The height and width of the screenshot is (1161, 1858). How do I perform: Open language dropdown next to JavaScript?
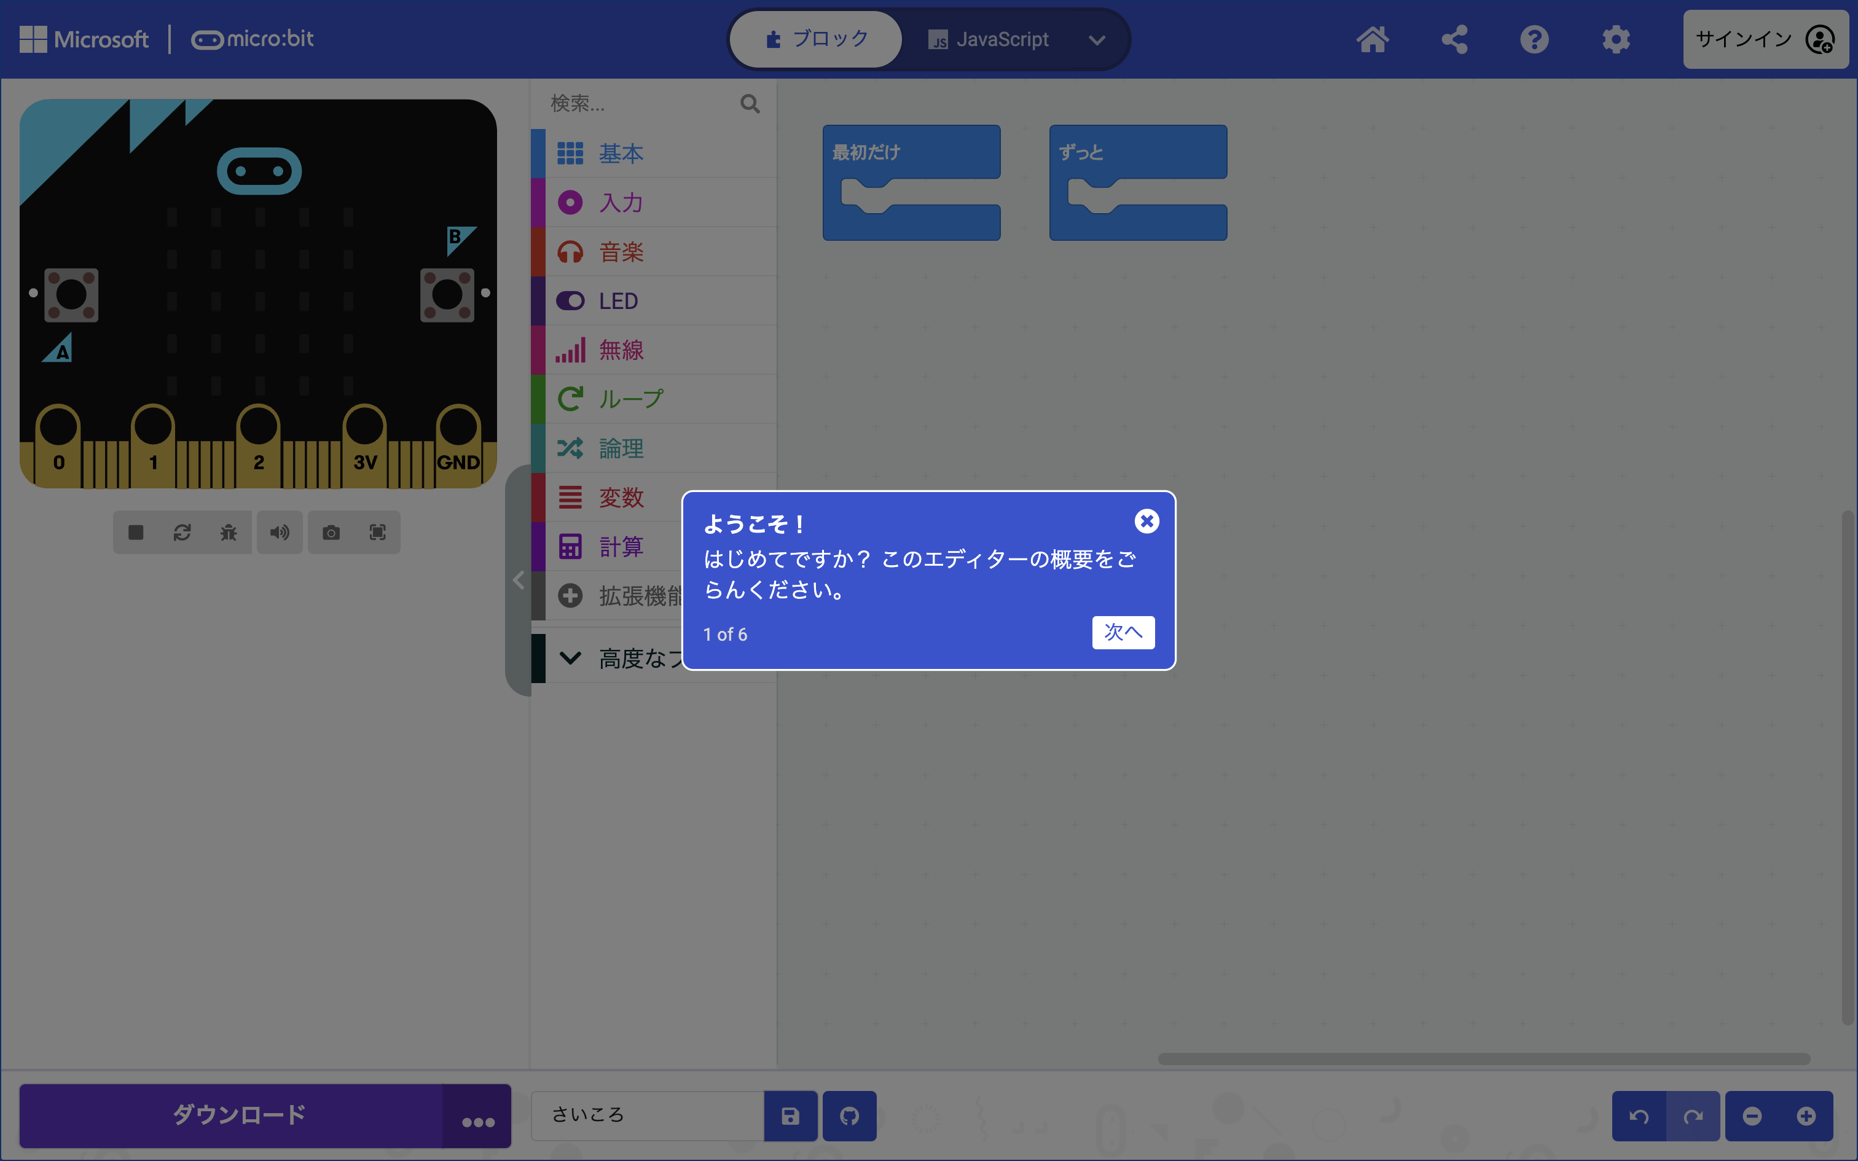pyautogui.click(x=1097, y=40)
